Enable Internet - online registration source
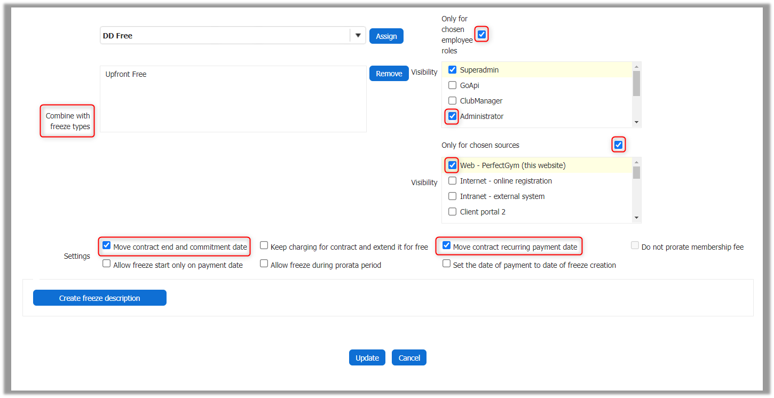This screenshot has width=774, height=398. click(x=452, y=181)
